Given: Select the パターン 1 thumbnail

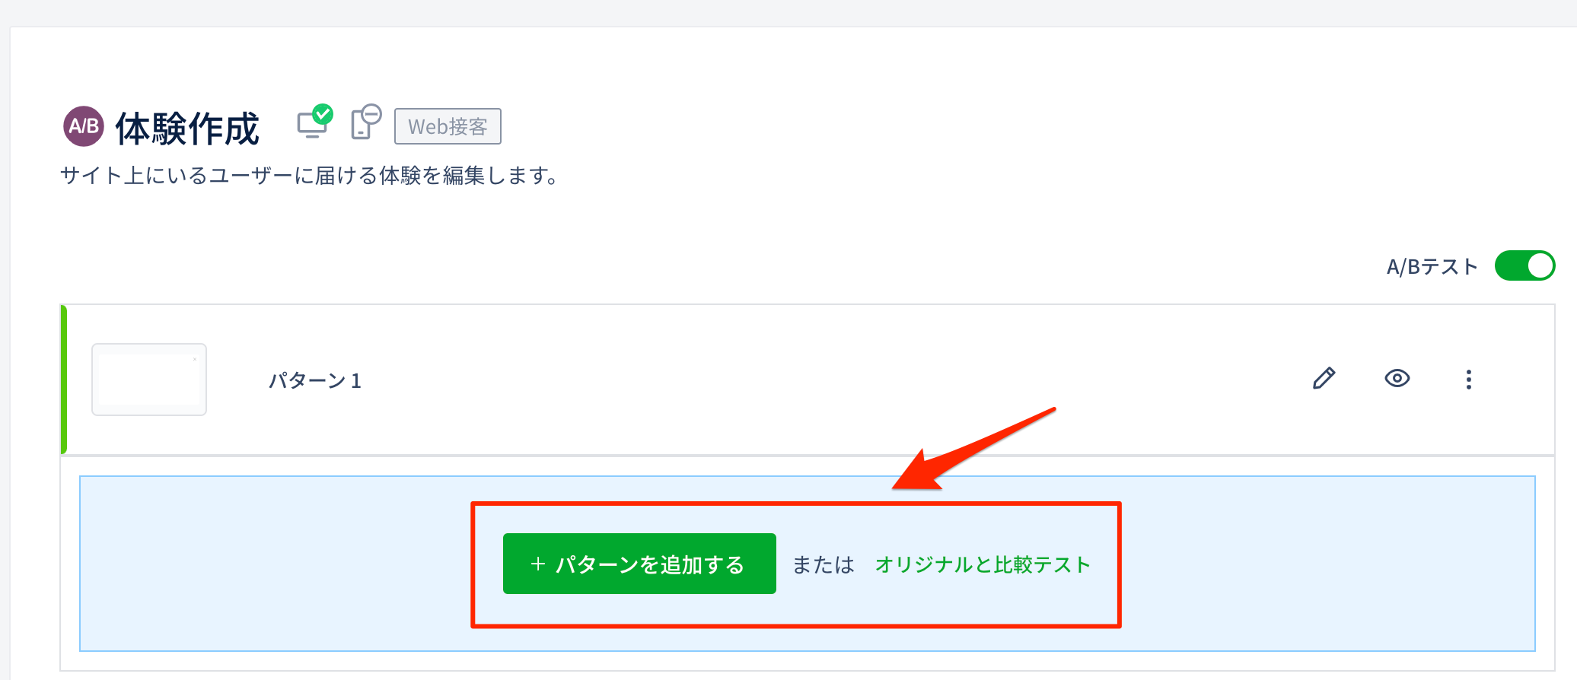Looking at the screenshot, I should click(149, 380).
